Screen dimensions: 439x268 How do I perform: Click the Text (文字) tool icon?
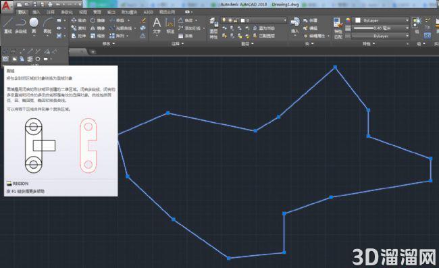157,25
